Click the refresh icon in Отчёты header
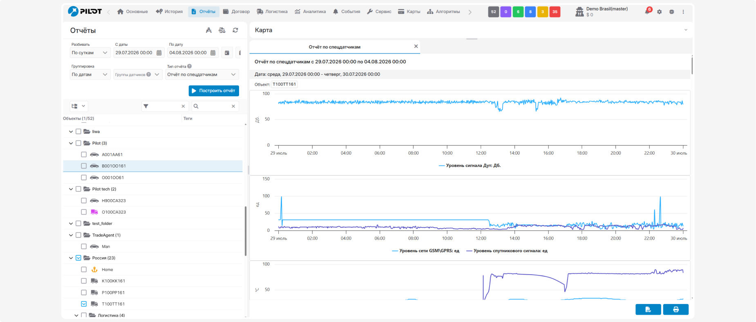This screenshot has height=322, width=756. click(235, 30)
